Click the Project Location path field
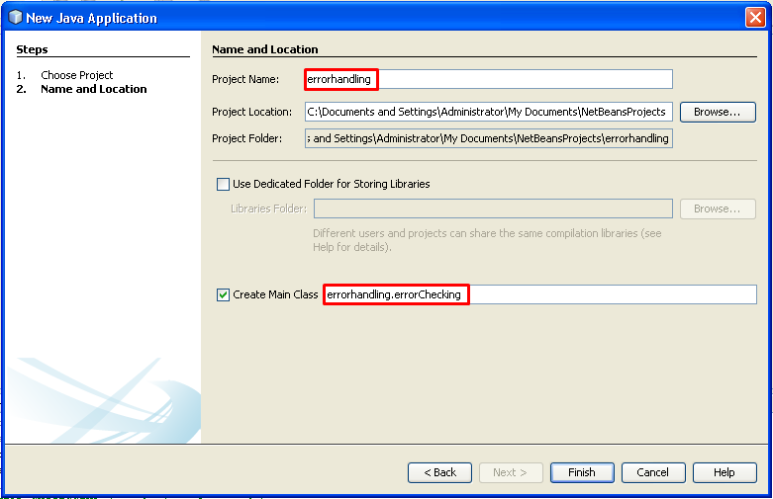This screenshot has width=773, height=499. 489,112
